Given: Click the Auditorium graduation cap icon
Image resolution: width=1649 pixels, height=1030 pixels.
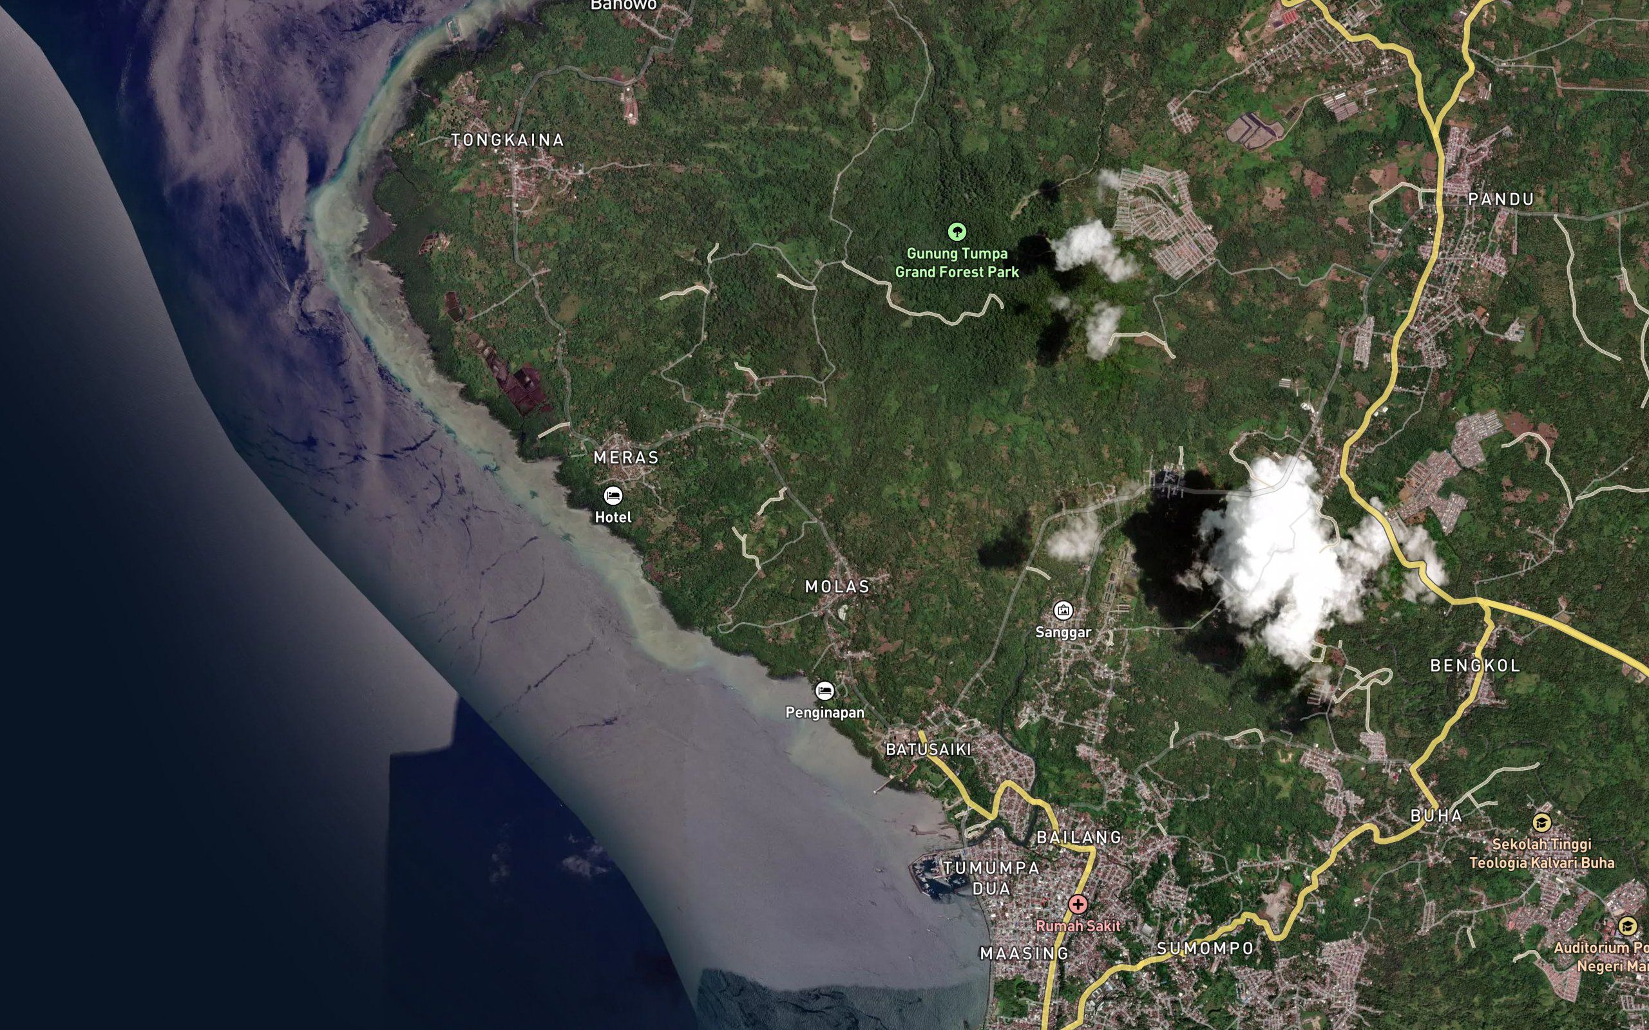Looking at the screenshot, I should point(1627,926).
